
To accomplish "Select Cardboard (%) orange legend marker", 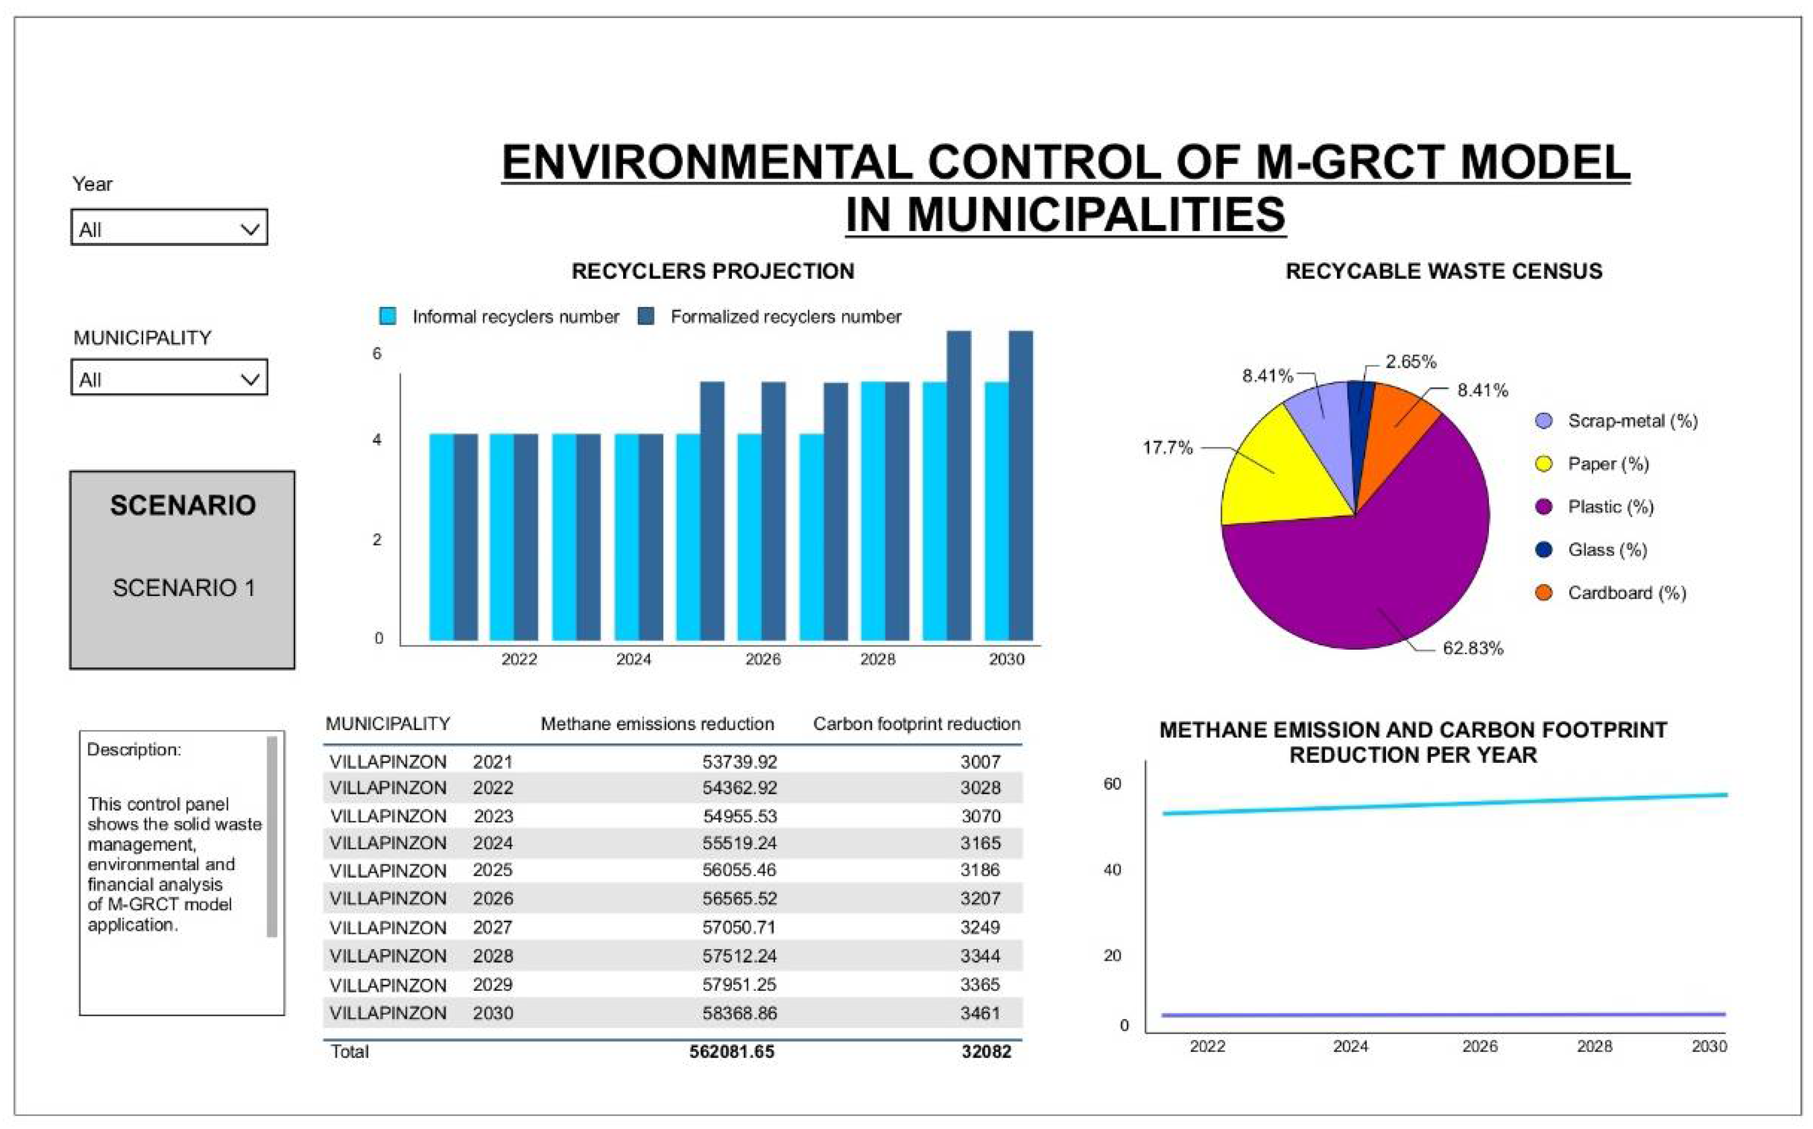I will [1544, 593].
